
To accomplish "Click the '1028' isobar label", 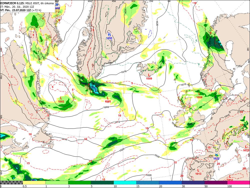I will (149, 175).
